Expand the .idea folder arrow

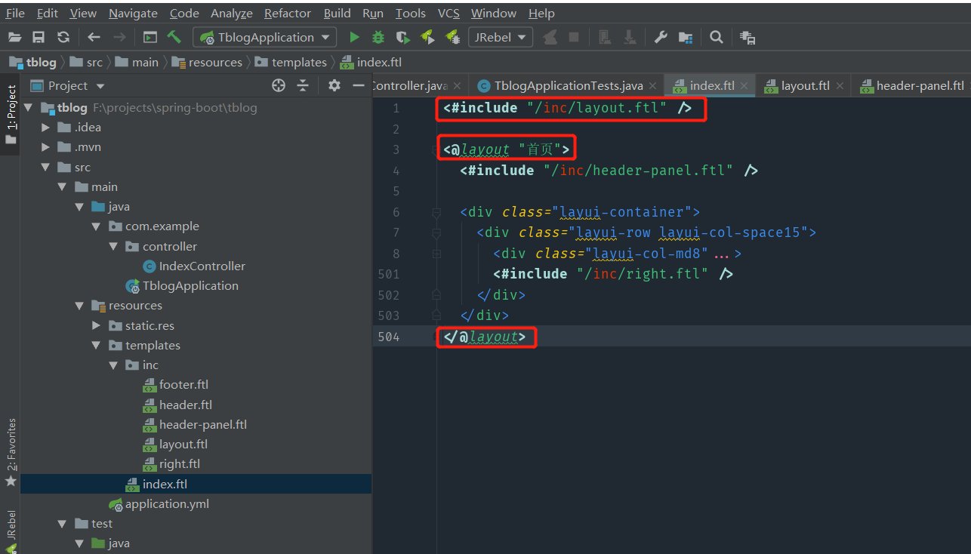(x=46, y=128)
